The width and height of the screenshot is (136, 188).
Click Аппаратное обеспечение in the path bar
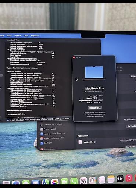[x=41, y=119]
